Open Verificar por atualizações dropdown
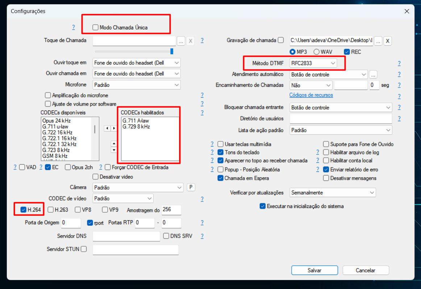This screenshot has width=421, height=289. click(x=371, y=192)
